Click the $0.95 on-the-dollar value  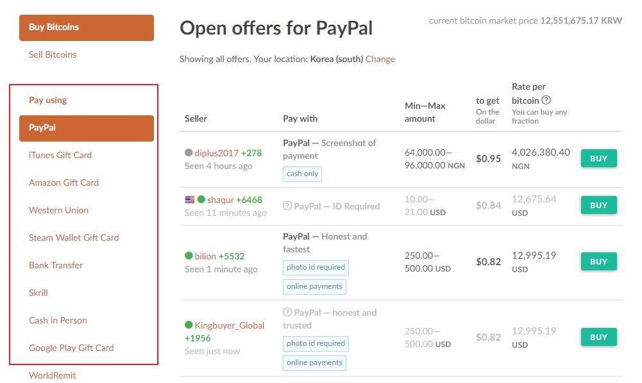coord(488,159)
